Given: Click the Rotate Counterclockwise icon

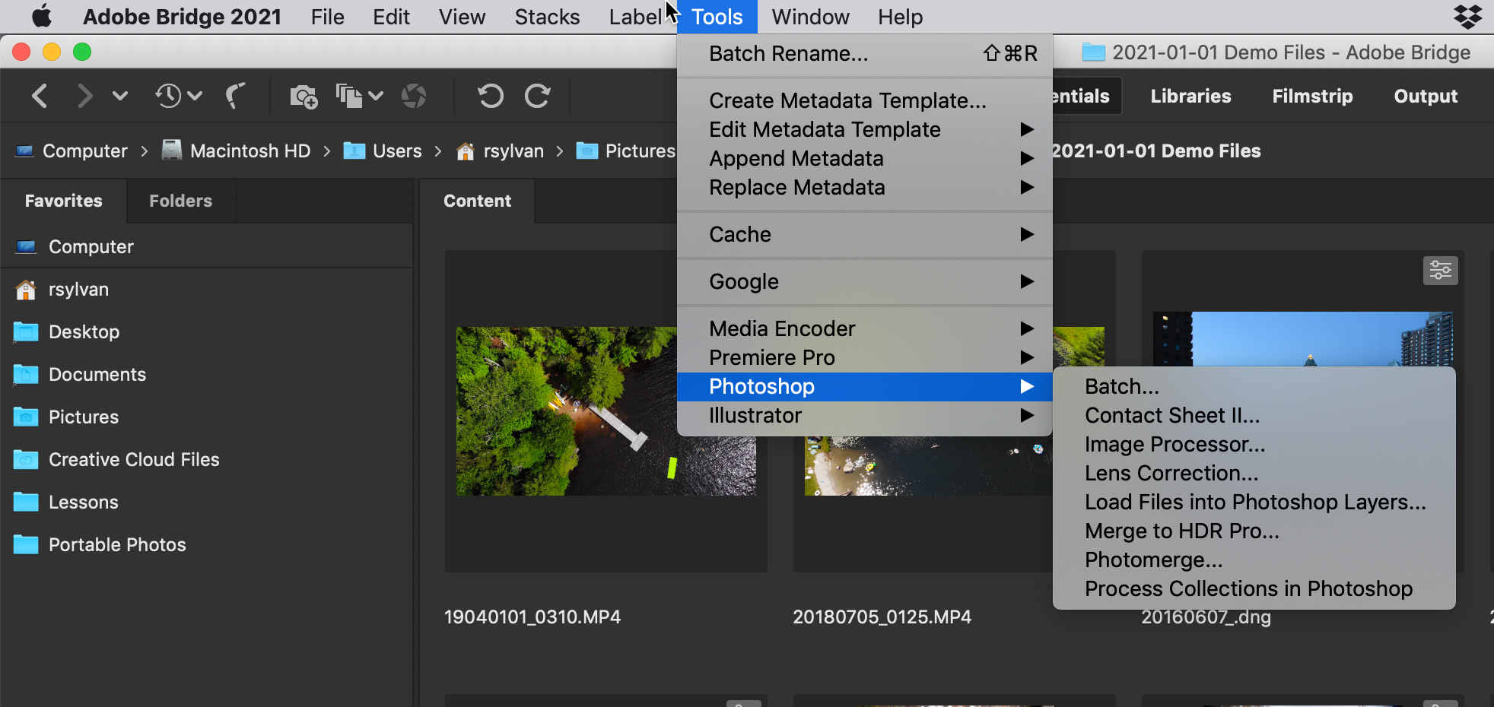Looking at the screenshot, I should point(491,96).
